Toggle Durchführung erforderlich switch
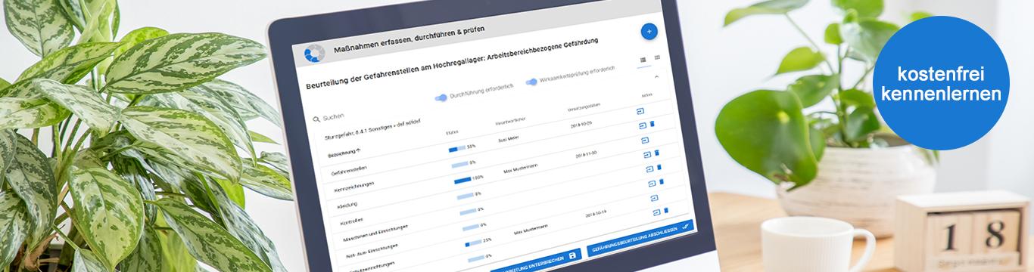Viewport: 1034px width, 272px height. coord(441,97)
